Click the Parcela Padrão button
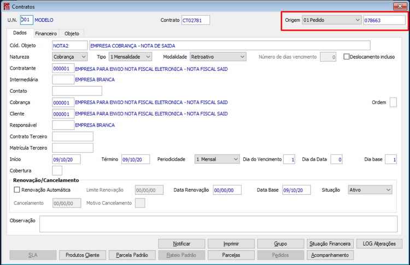The image size is (410, 265). point(132,255)
